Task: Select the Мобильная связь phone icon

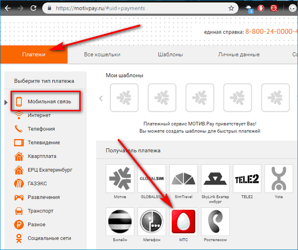Action: pyautogui.click(x=19, y=102)
